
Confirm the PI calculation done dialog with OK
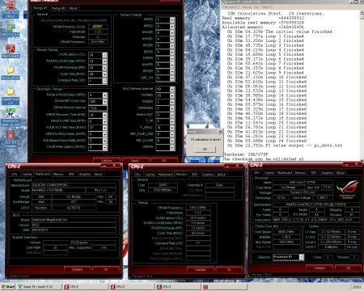(205, 149)
